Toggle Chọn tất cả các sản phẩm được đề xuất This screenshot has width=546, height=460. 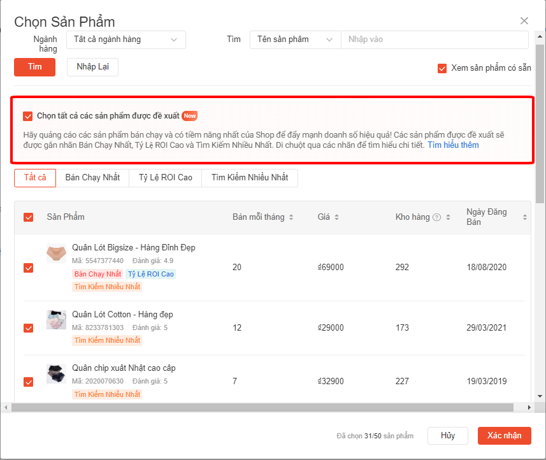tap(27, 116)
